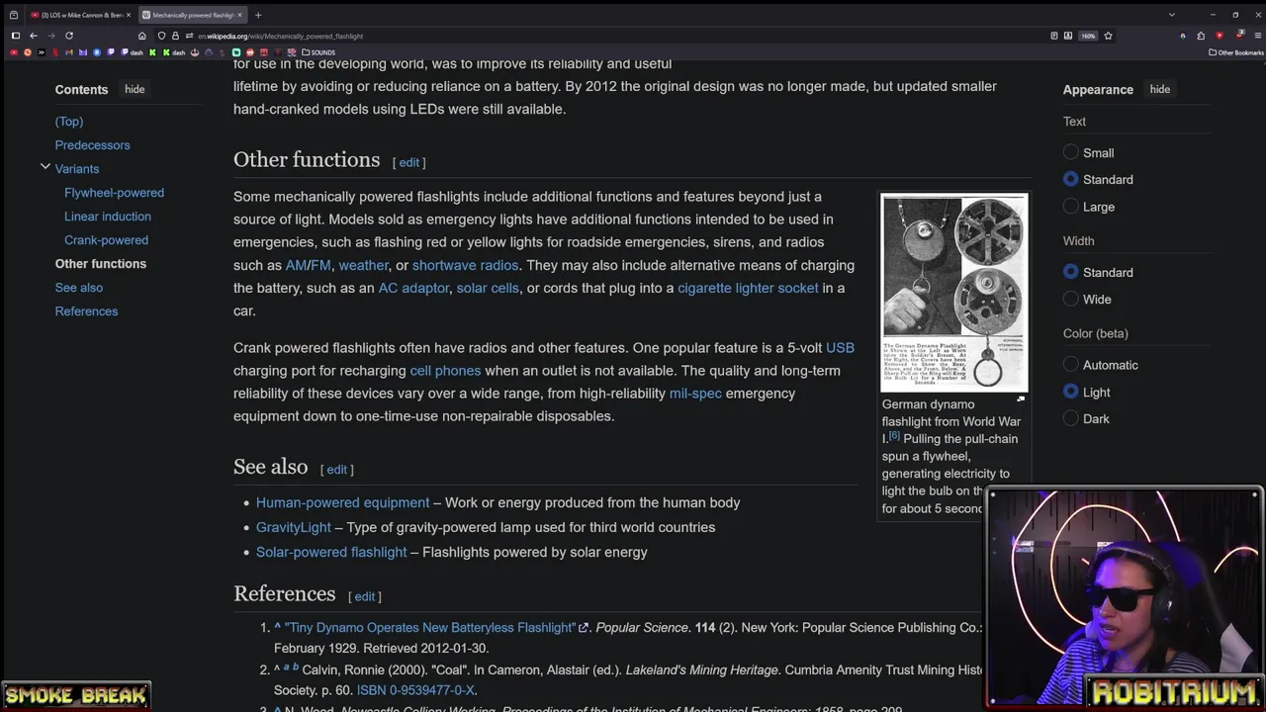1266x712 pixels.
Task: Bookmark this page with the star icon
Action: [1108, 36]
